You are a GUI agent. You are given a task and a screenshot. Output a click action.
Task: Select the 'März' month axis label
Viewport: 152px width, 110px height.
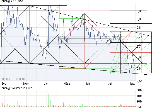(x=67, y=84)
